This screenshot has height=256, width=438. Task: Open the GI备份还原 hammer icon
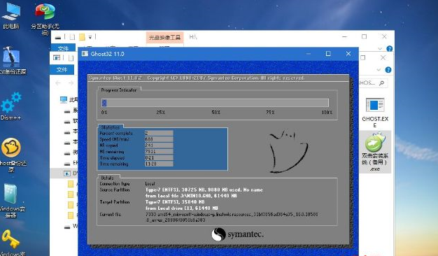coord(12,61)
